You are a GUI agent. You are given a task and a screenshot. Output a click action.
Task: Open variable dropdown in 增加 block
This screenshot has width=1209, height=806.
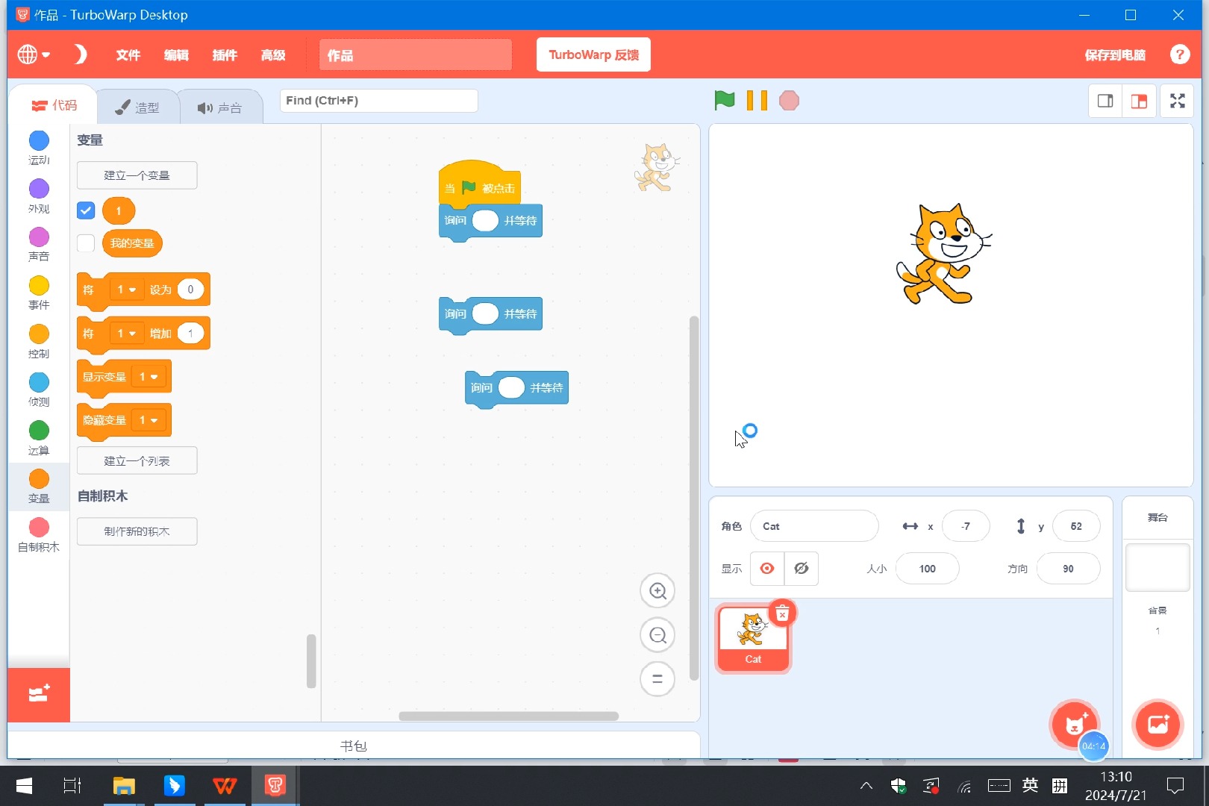(126, 334)
